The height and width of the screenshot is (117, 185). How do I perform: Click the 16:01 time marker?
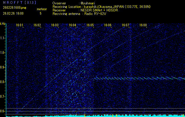20,25
